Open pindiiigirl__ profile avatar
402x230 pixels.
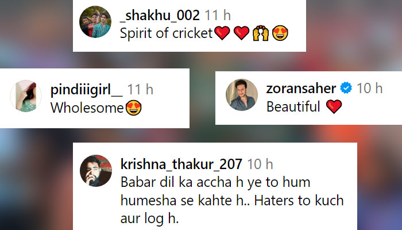pyautogui.click(x=26, y=96)
